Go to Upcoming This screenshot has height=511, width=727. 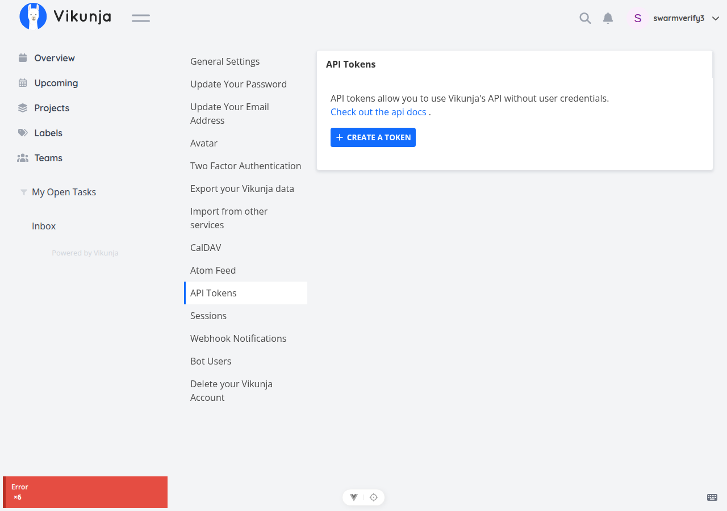tap(56, 83)
